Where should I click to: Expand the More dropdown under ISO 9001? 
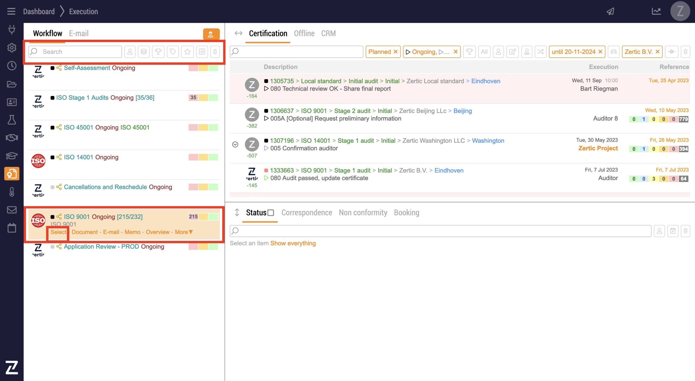(x=184, y=232)
